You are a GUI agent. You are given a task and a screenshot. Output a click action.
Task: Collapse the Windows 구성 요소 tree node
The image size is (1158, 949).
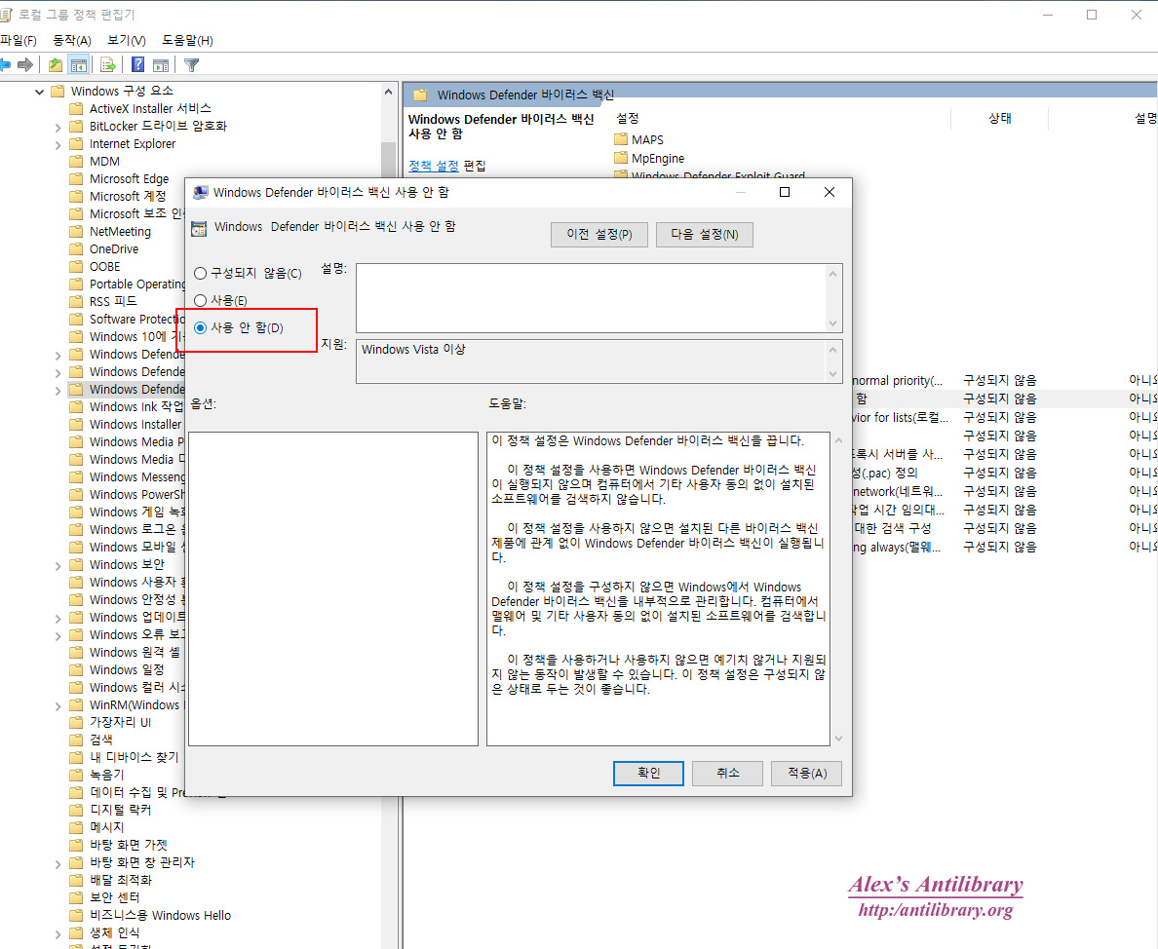point(39,92)
